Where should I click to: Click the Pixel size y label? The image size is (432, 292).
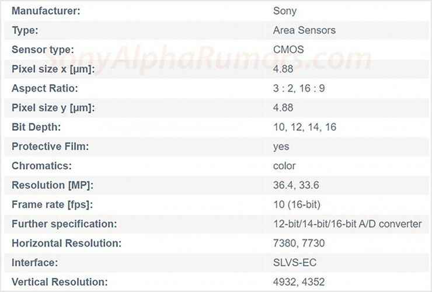click(53, 108)
